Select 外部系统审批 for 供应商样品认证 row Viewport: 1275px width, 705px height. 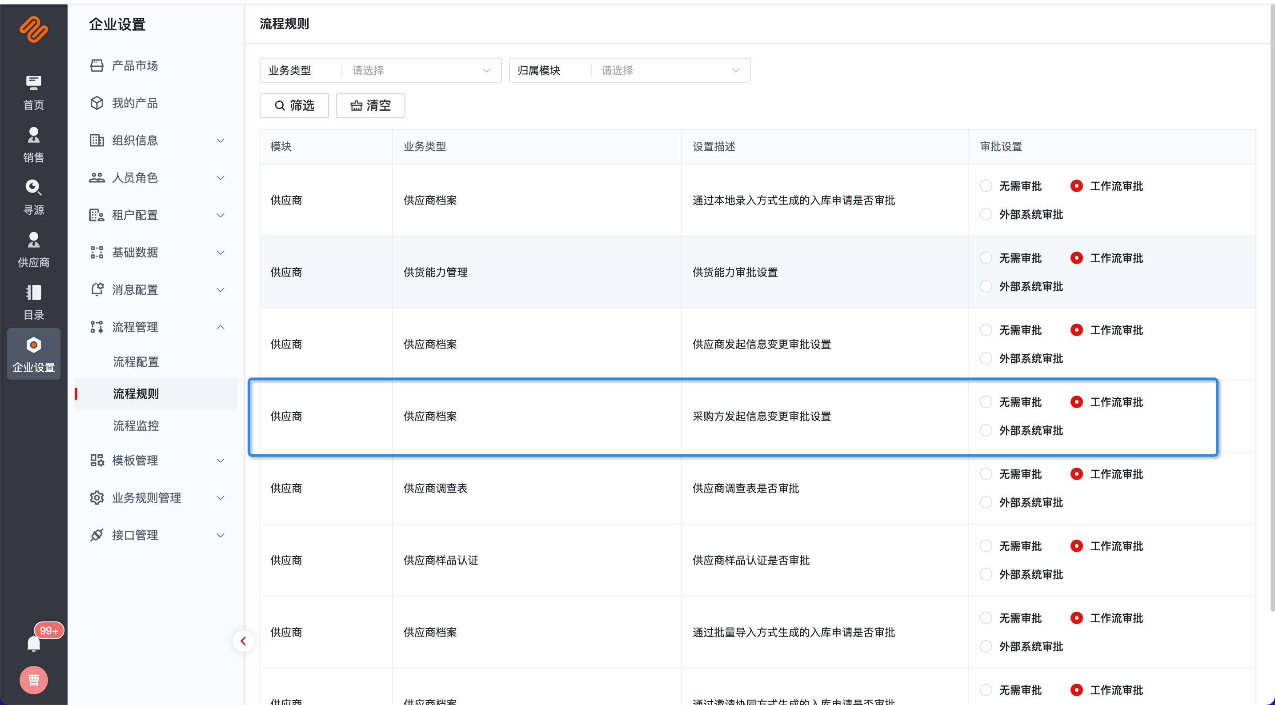tap(986, 574)
